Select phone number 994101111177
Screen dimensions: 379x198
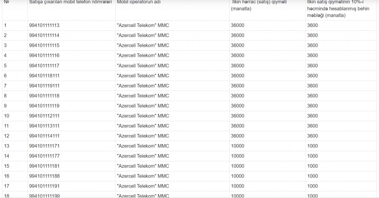coord(45,156)
